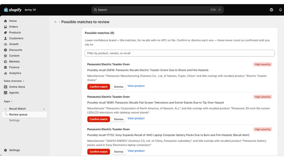
Task: Dismiss the recall 18081 match
Action: tap(119, 119)
